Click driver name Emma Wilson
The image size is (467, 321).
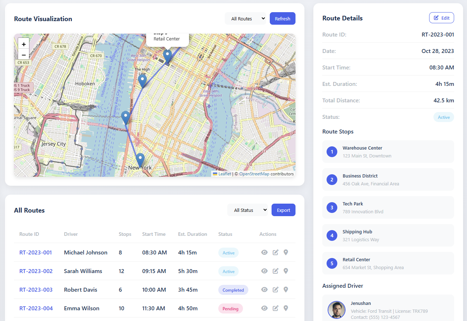[81, 308]
